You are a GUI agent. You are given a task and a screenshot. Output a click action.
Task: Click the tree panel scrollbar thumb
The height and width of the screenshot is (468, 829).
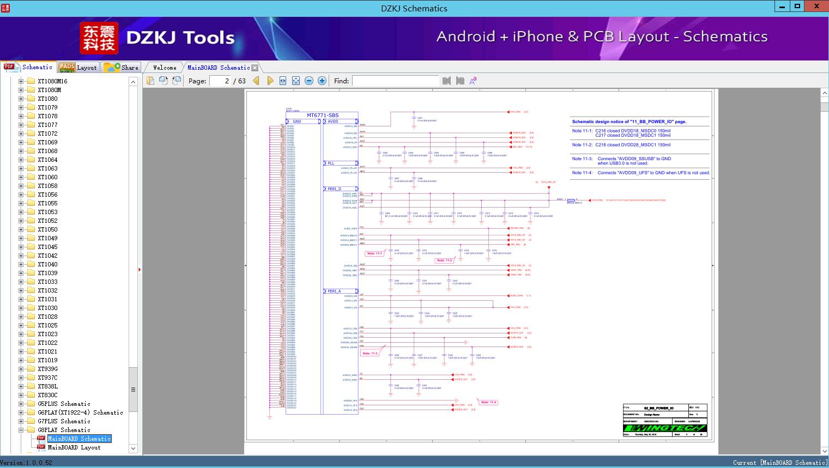click(x=133, y=390)
